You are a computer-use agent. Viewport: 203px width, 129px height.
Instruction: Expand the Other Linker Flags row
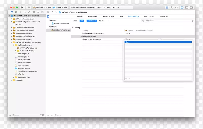pos(81,36)
